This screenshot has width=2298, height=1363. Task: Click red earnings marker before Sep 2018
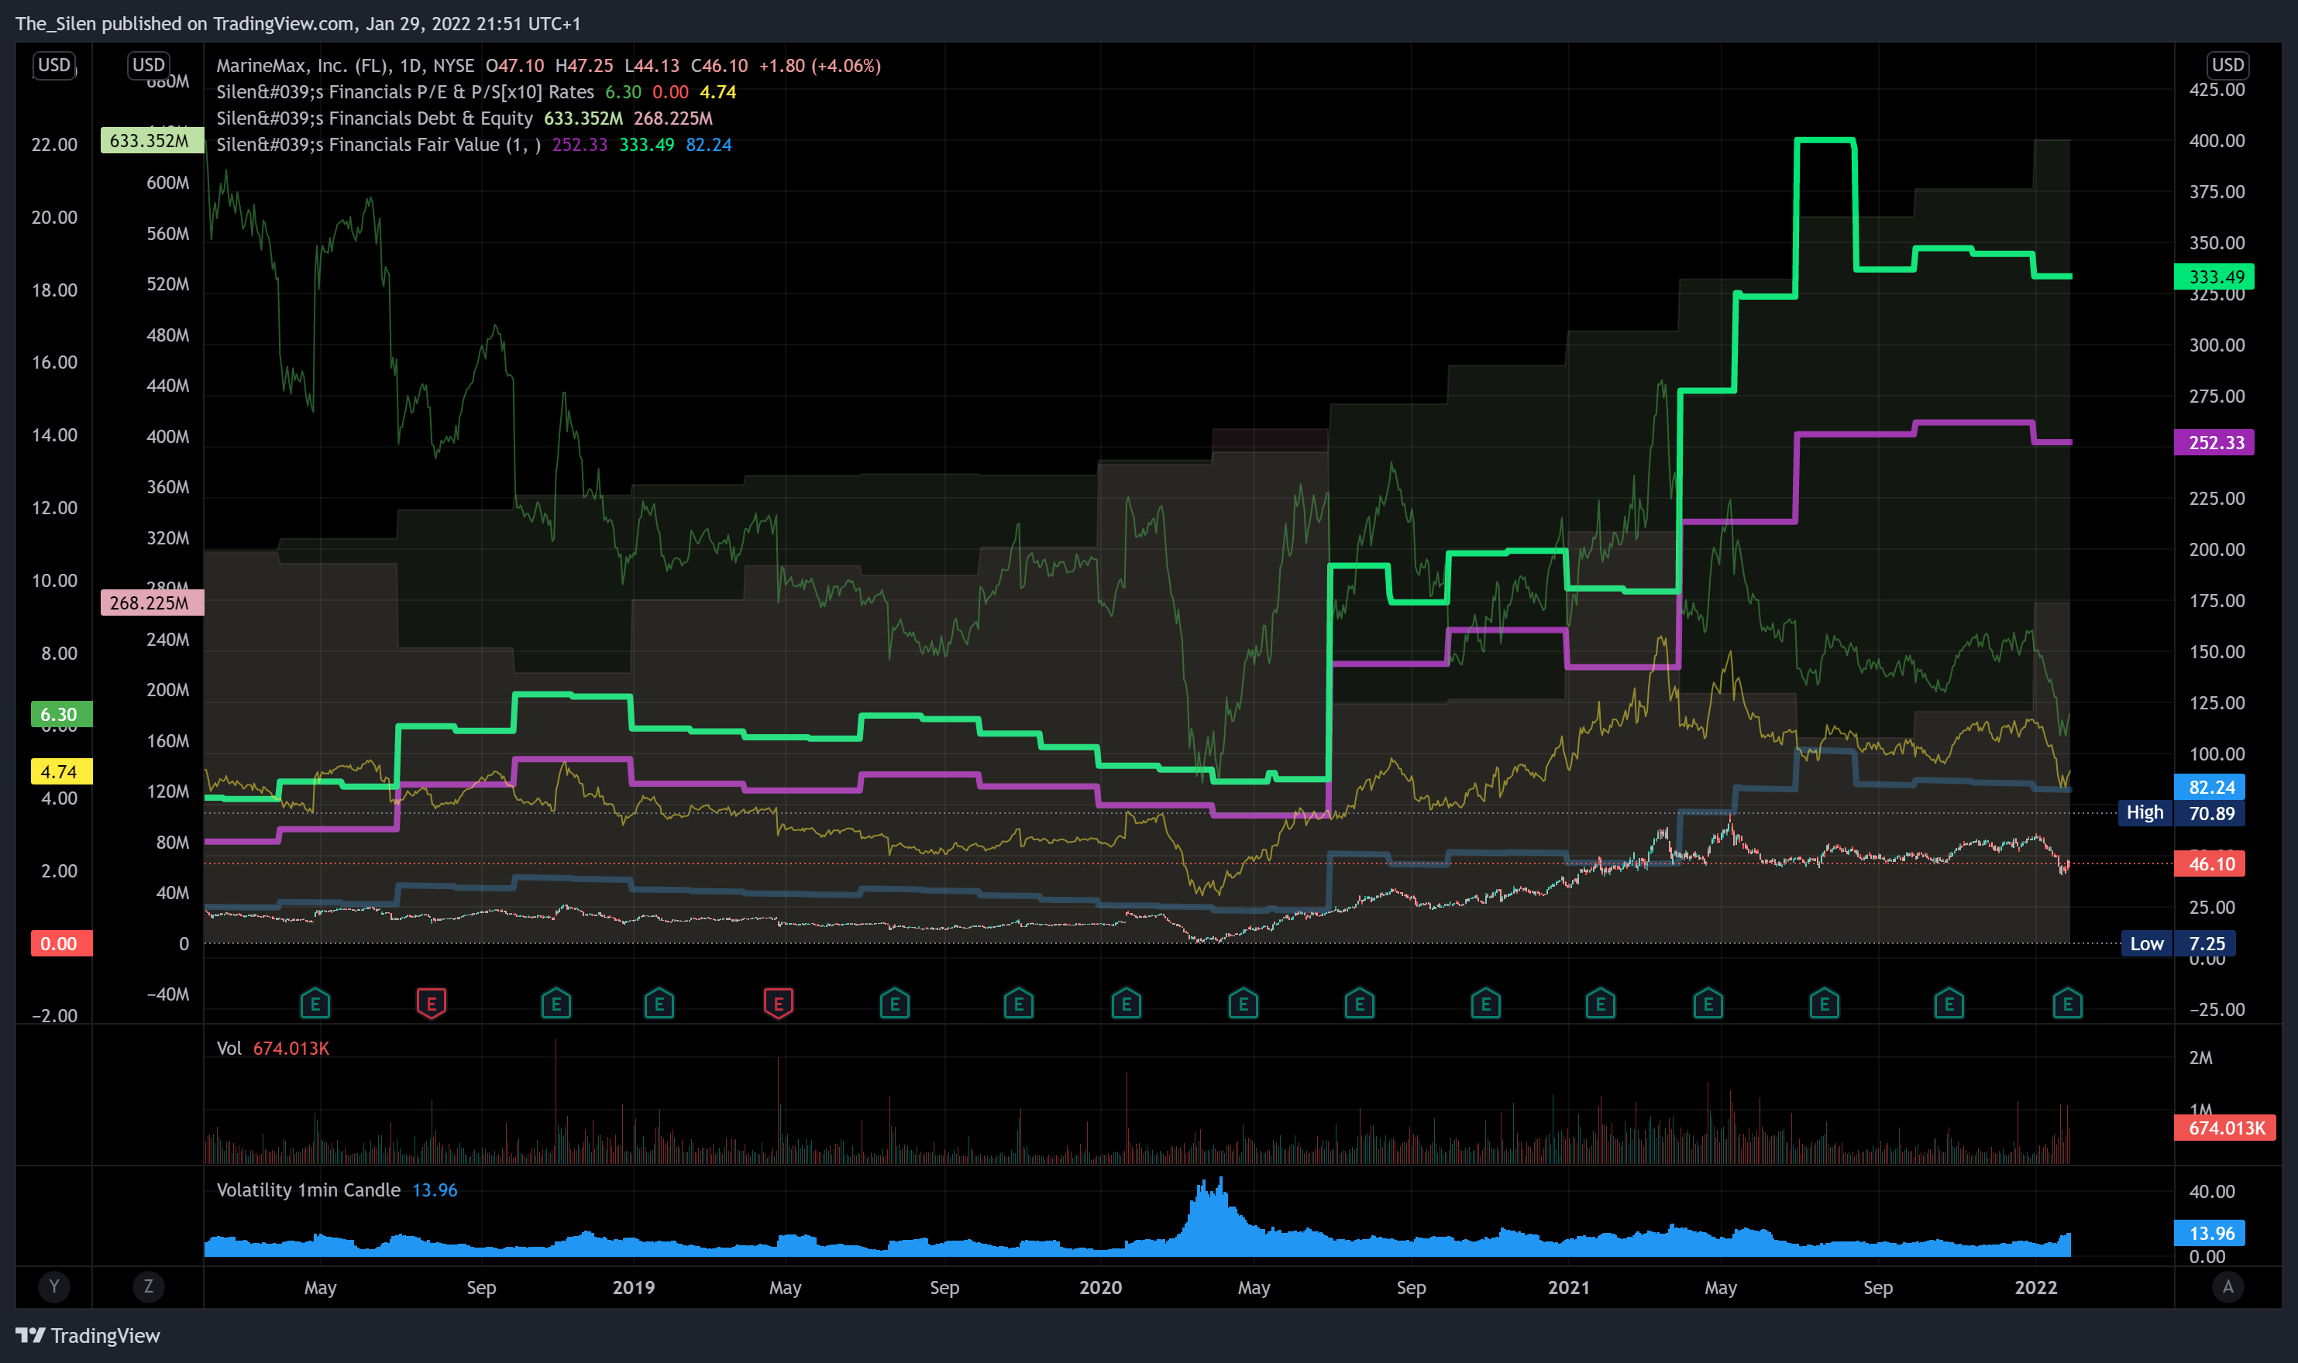point(431,1004)
